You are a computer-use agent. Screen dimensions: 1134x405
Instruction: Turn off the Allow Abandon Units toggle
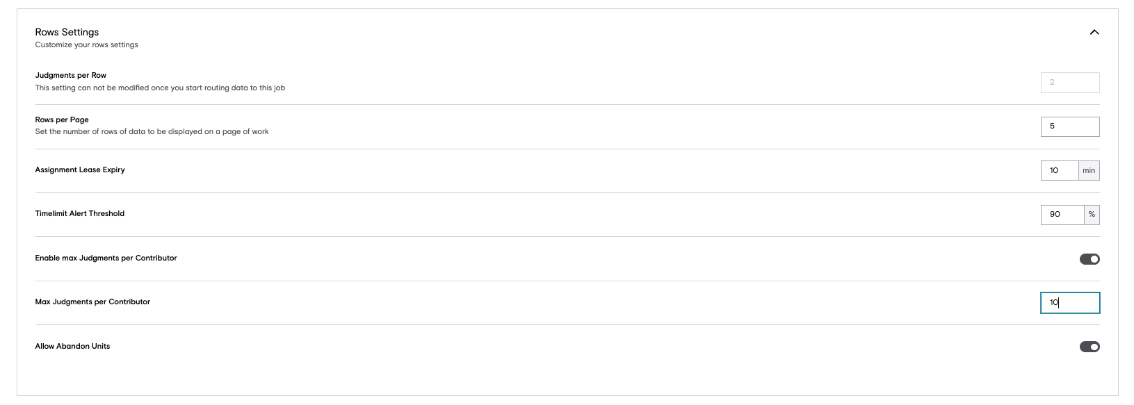1089,347
